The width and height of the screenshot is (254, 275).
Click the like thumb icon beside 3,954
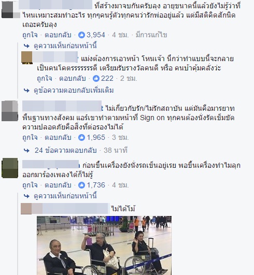pos(81,35)
